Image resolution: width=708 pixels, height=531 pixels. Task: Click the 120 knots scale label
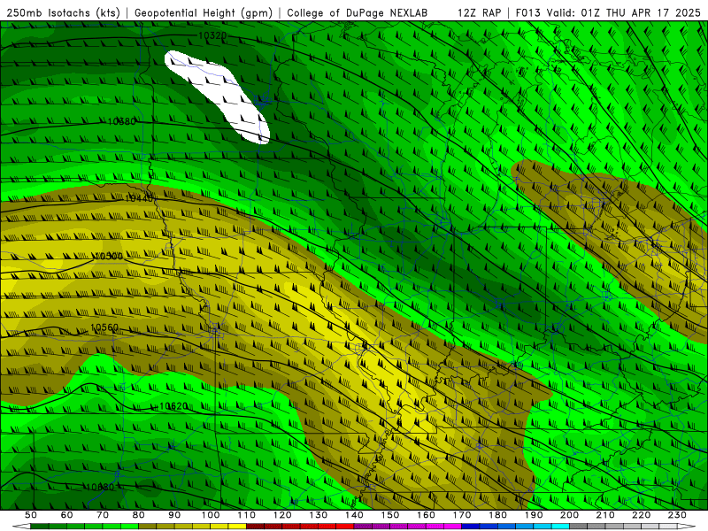(282, 515)
